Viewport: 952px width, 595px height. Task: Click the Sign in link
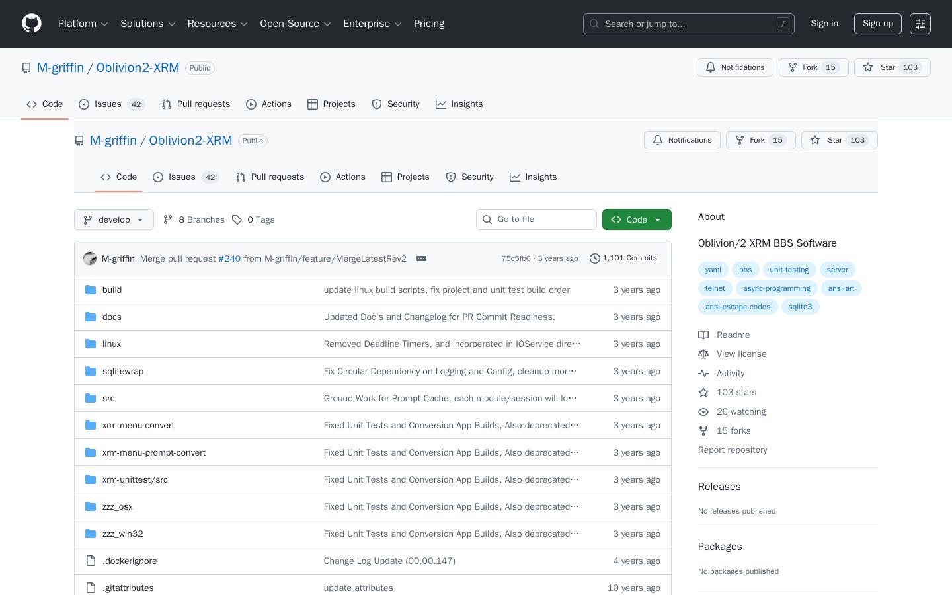pyautogui.click(x=824, y=24)
